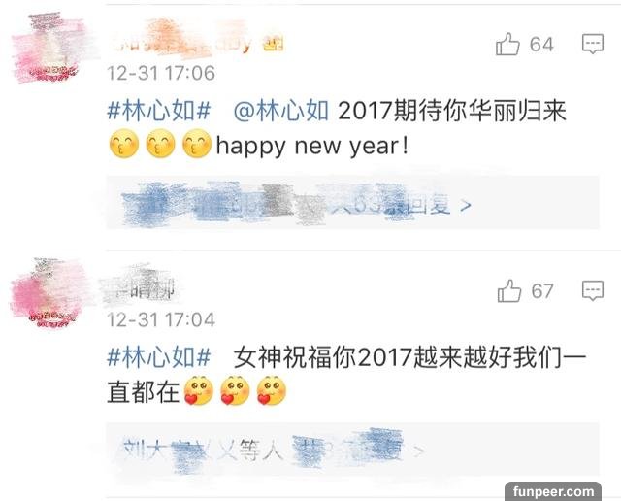Like the 17:06 comment with 64 likes
Screen dimensions: 621x501
tap(507, 44)
